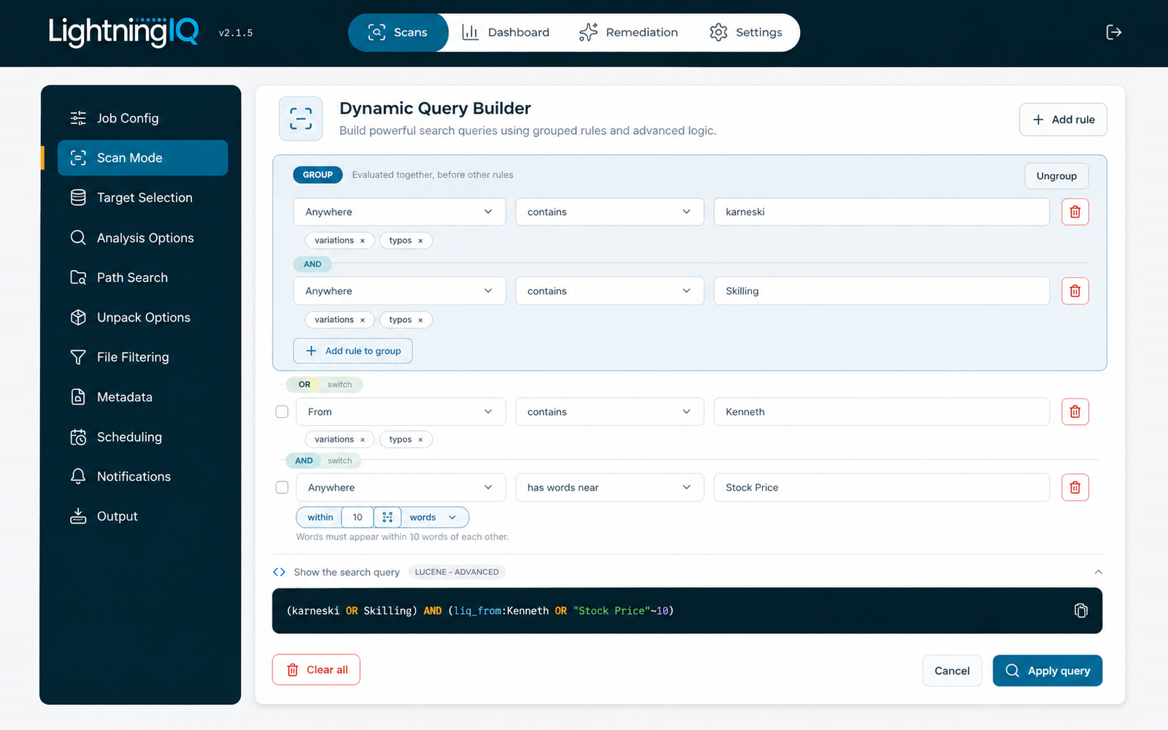Open the Settings tab
Image resolution: width=1168 pixels, height=730 pixels.
(746, 32)
